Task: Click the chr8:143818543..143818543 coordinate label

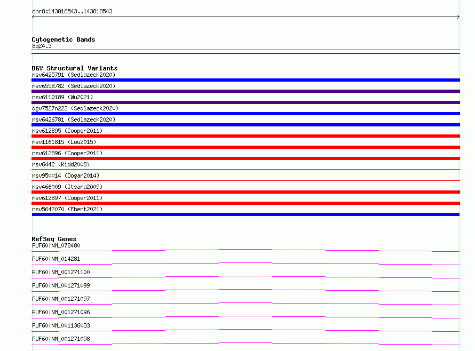Action: coord(72,12)
